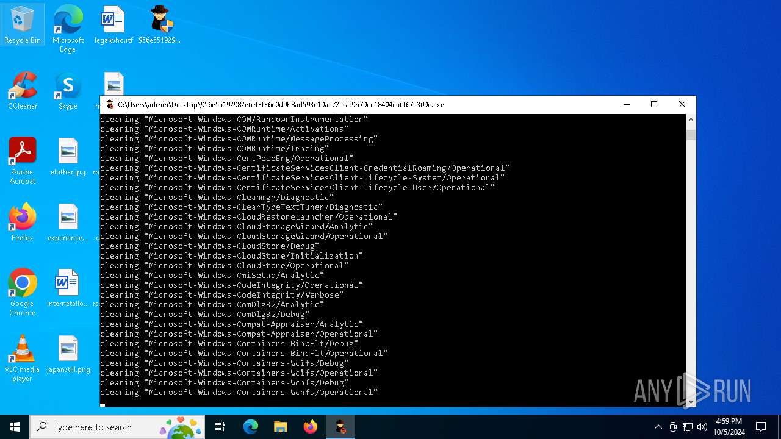
Task: Click the line clearing "Microsoft-Windows-CodeIntegrity/Verbose"
Action: (222, 294)
